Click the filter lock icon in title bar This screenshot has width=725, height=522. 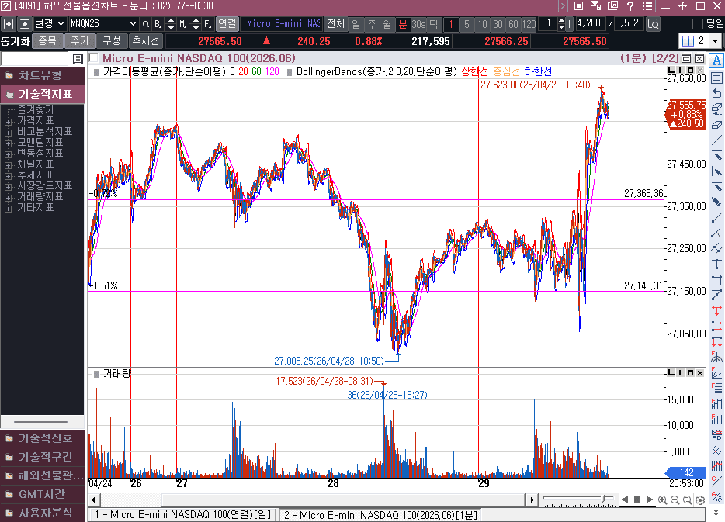click(x=595, y=6)
